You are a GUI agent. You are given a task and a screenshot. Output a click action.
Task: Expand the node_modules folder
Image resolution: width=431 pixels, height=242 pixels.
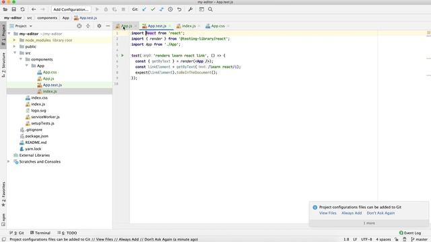(x=15, y=40)
